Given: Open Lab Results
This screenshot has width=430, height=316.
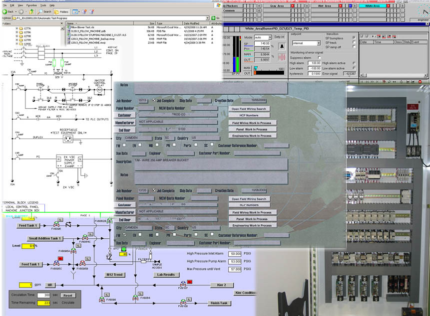Looking at the screenshot, I should coord(166,275).
